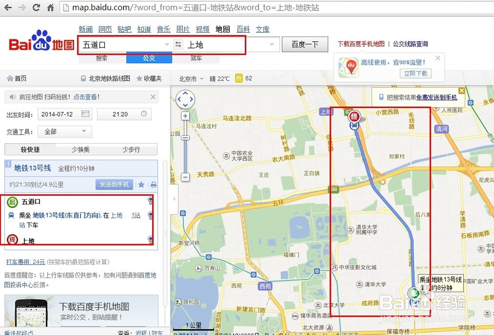
Task: Click the printer icon for the route
Action: point(154,185)
